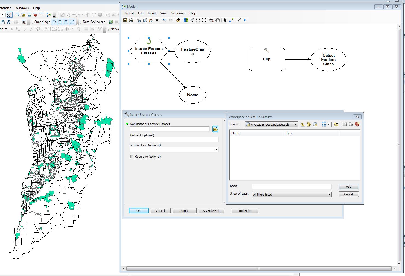This screenshot has width=405, height=276.
Task: Open the Feature Type dropdown
Action: [216, 150]
